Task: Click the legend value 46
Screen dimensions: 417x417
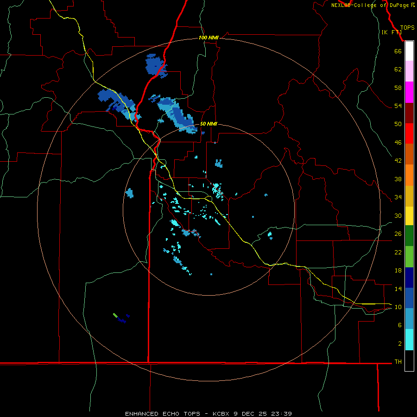Action: [x=398, y=143]
